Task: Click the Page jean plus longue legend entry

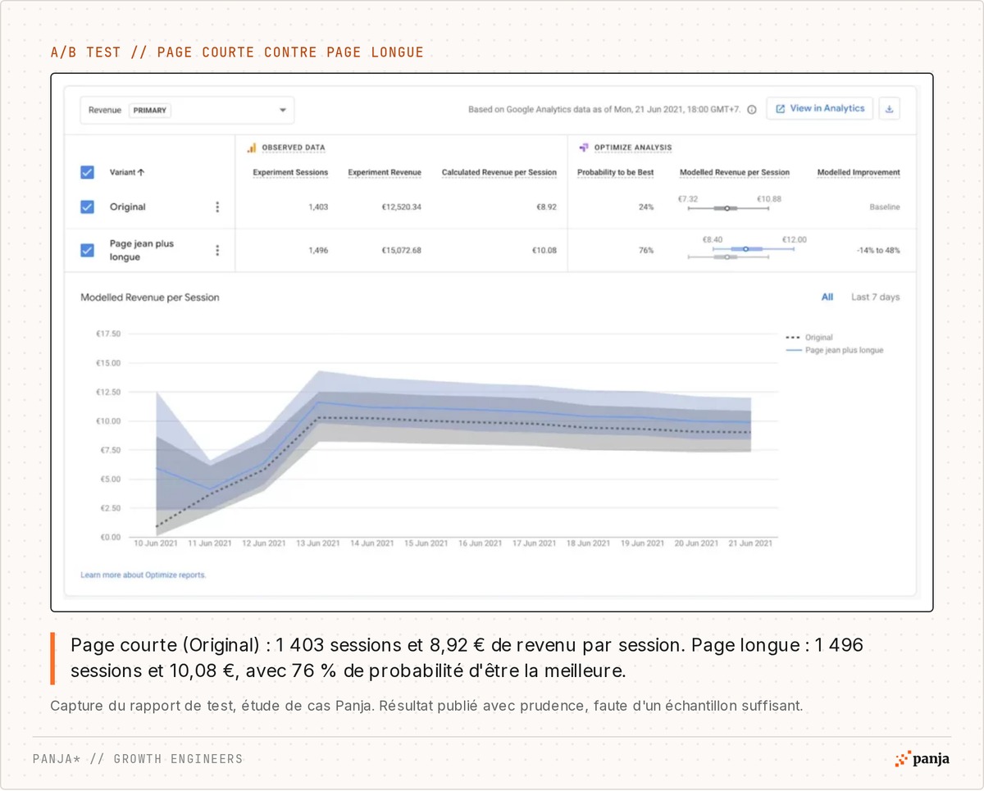Action: tap(835, 350)
